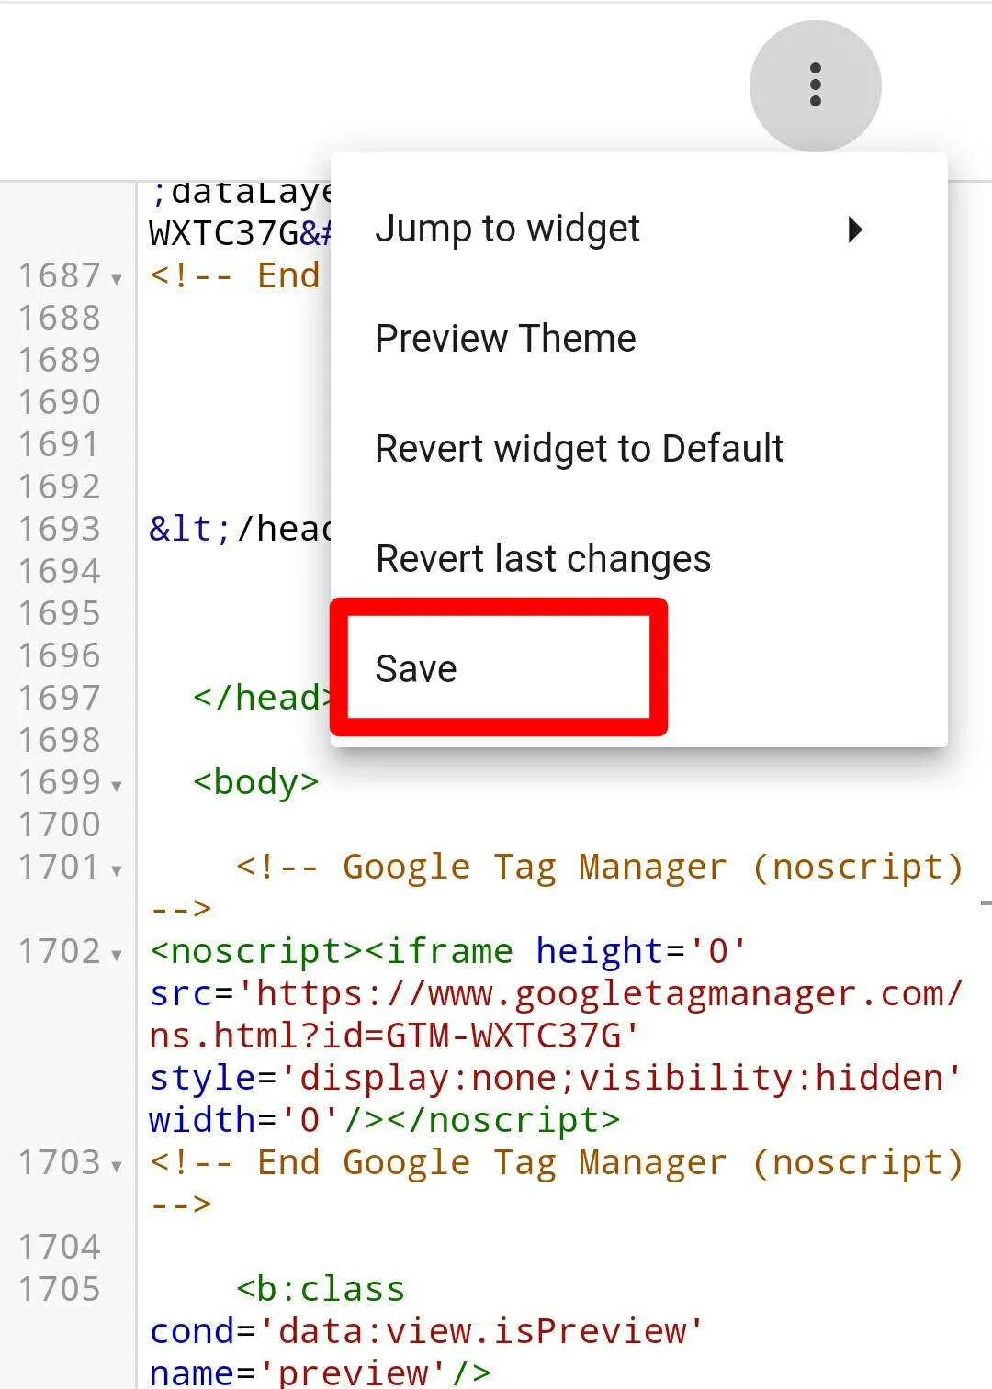Click the closing /head tag at line 1697
Viewport: 992px width, 1389px height.
pos(261,698)
